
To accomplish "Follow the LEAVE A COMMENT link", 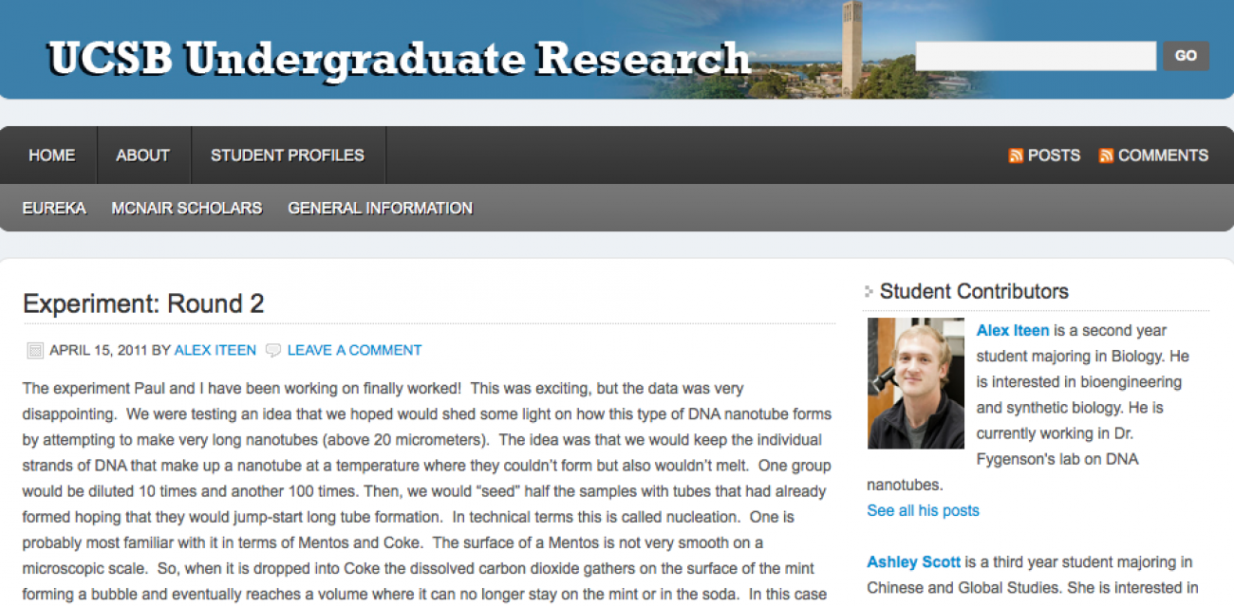I will click(x=354, y=350).
